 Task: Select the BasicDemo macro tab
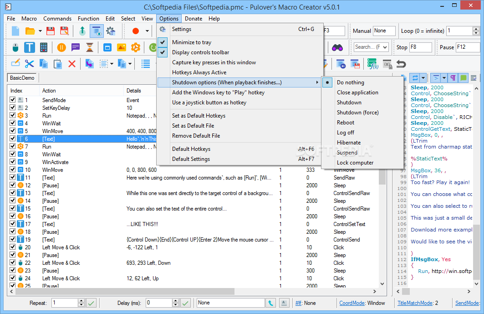(x=22, y=78)
